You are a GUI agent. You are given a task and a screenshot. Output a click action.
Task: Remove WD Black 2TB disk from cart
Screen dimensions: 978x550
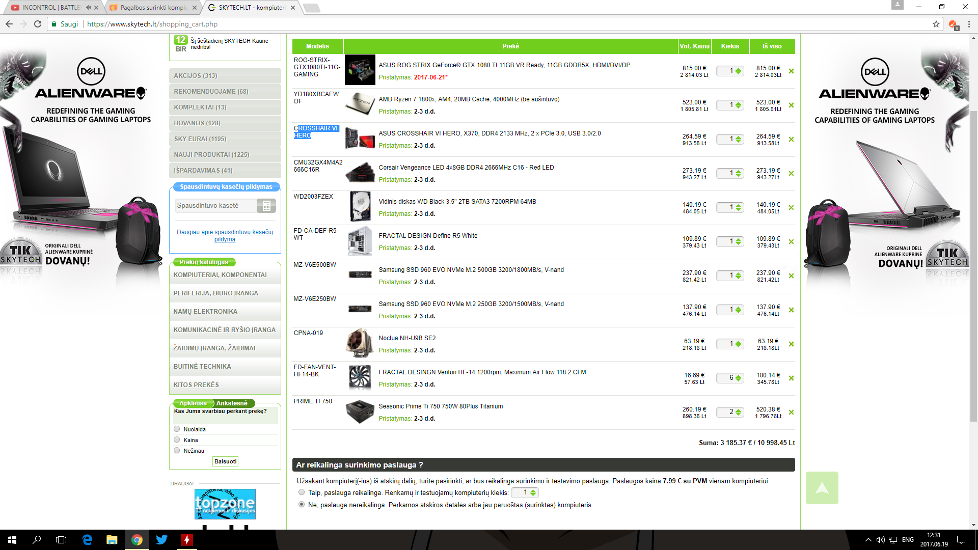[791, 208]
